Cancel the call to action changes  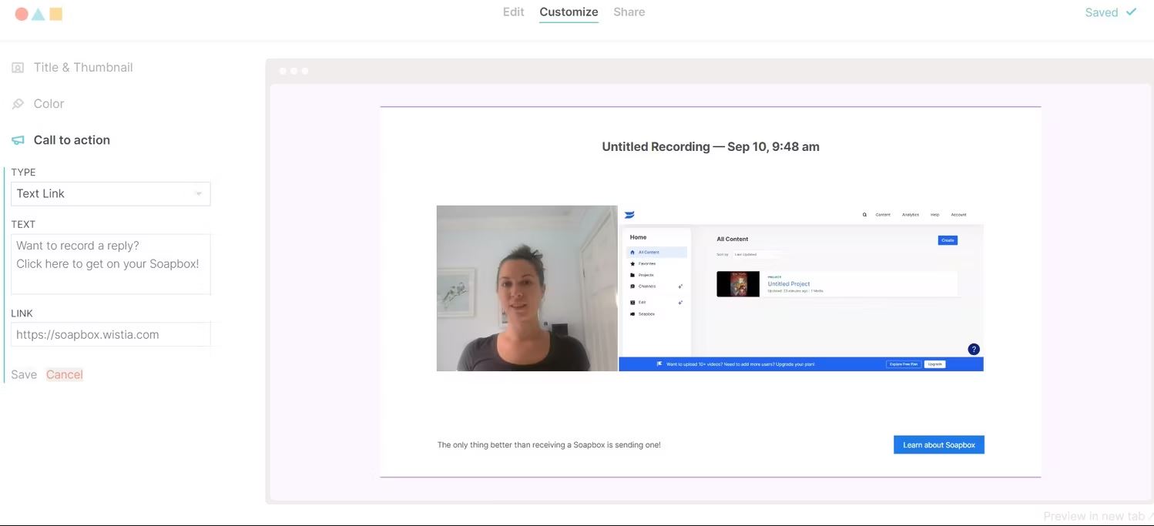click(65, 374)
